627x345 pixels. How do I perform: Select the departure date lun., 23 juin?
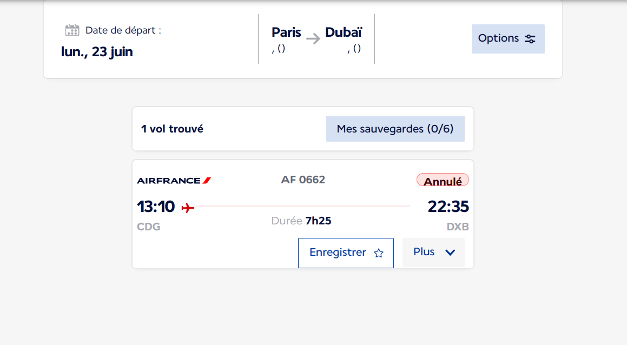(97, 52)
